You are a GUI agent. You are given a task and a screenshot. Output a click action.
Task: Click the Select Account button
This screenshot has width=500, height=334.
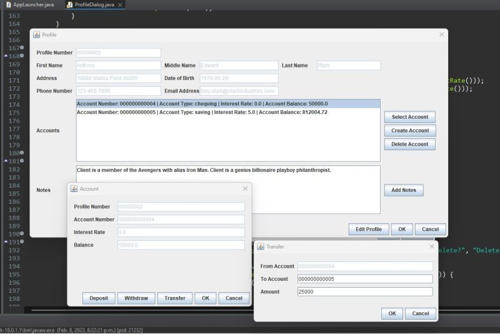coord(410,117)
